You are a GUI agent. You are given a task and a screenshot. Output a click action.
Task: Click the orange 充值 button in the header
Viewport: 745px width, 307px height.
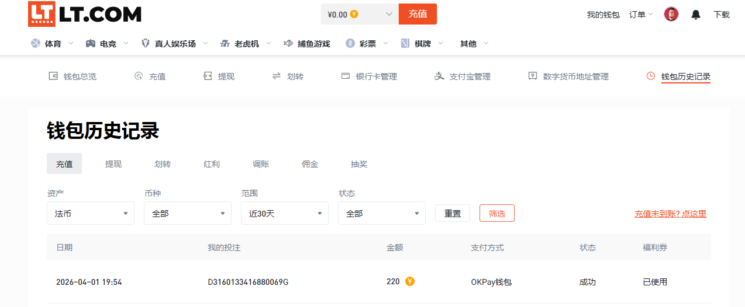point(418,14)
